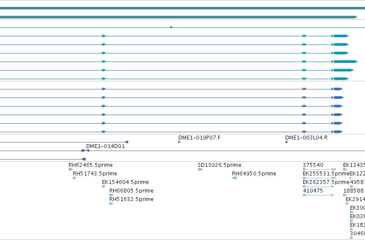Viewport: 365px width, 240px height.
Task: Select purple arrow glyph under DME1-019P07.F
Action: click(179, 142)
